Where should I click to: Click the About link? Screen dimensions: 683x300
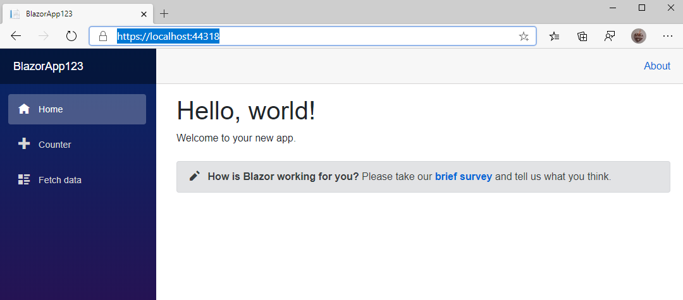tap(657, 66)
